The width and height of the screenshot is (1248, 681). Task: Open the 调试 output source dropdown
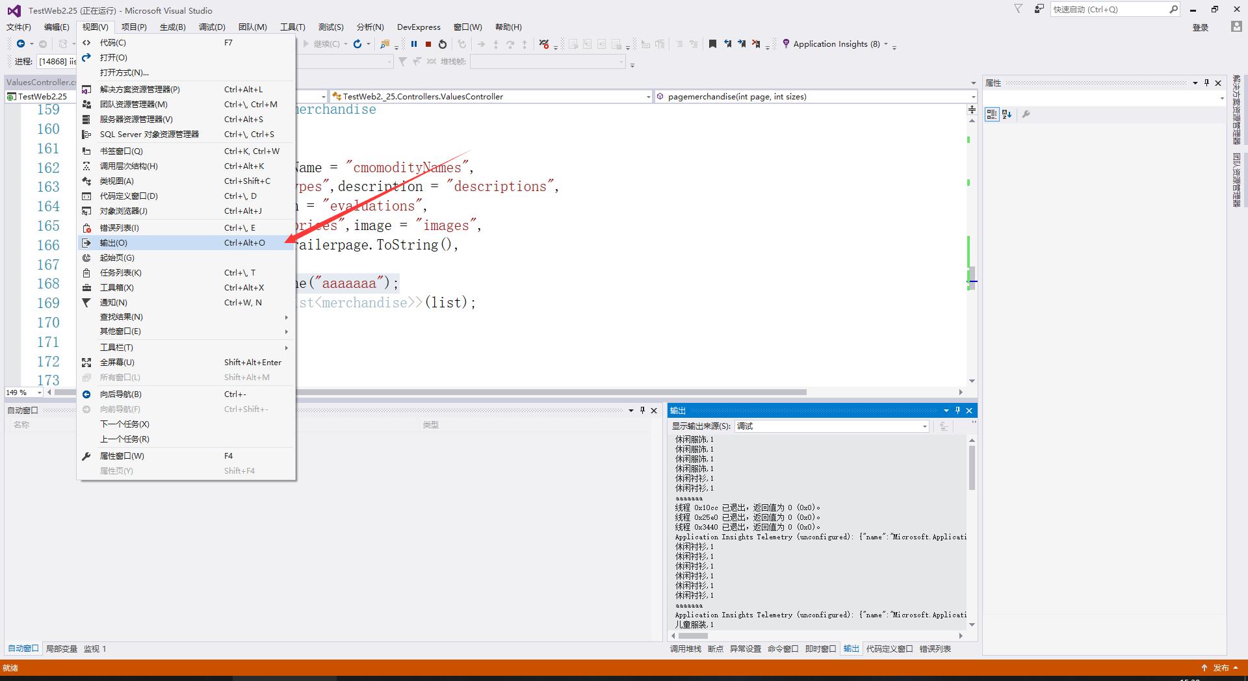pyautogui.click(x=925, y=426)
